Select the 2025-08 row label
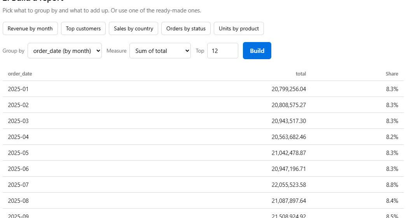 (x=18, y=200)
